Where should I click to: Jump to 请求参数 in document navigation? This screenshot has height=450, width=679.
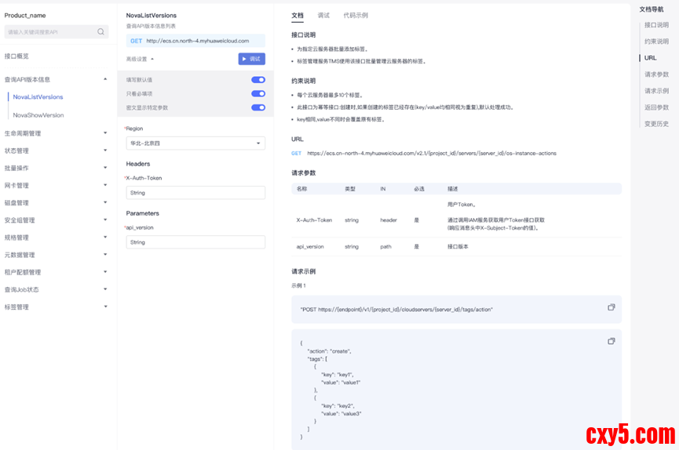click(x=656, y=74)
